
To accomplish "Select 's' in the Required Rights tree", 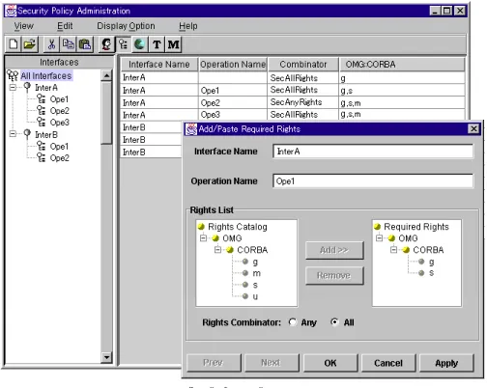I will pos(431,273).
